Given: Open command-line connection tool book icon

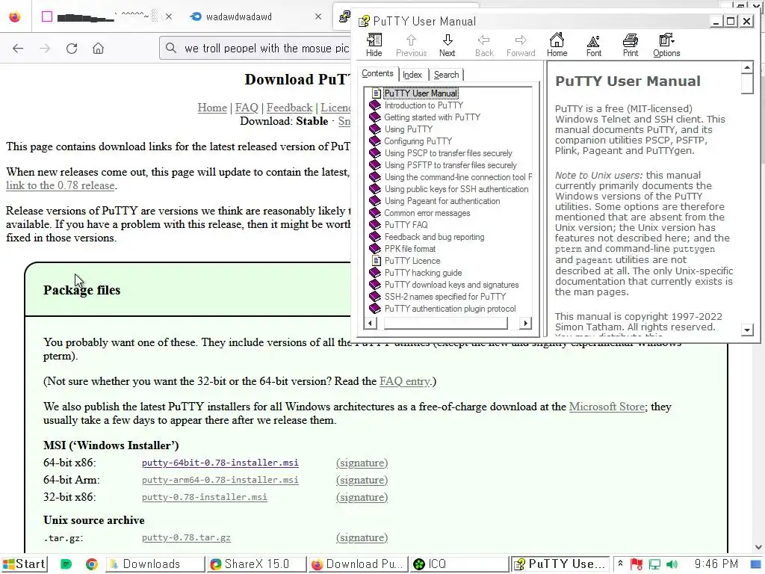Looking at the screenshot, I should (375, 177).
